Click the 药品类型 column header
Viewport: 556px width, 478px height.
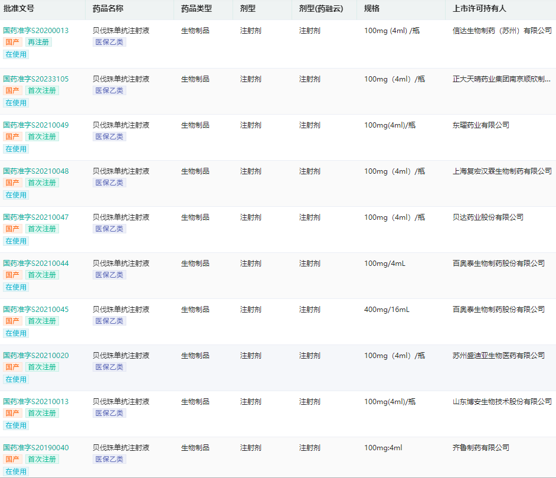click(x=197, y=8)
